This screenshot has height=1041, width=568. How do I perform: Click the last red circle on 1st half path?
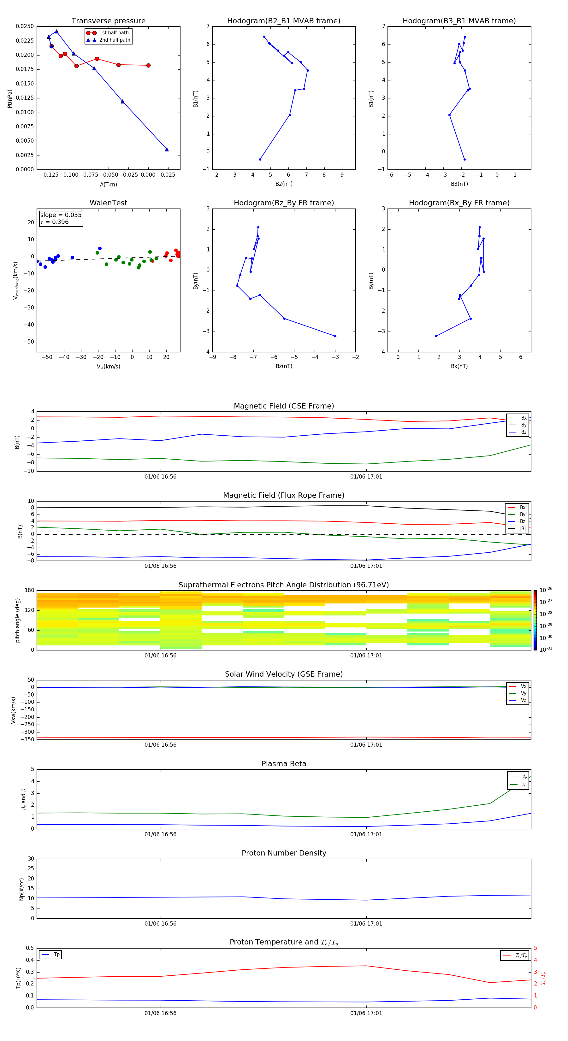(x=148, y=66)
